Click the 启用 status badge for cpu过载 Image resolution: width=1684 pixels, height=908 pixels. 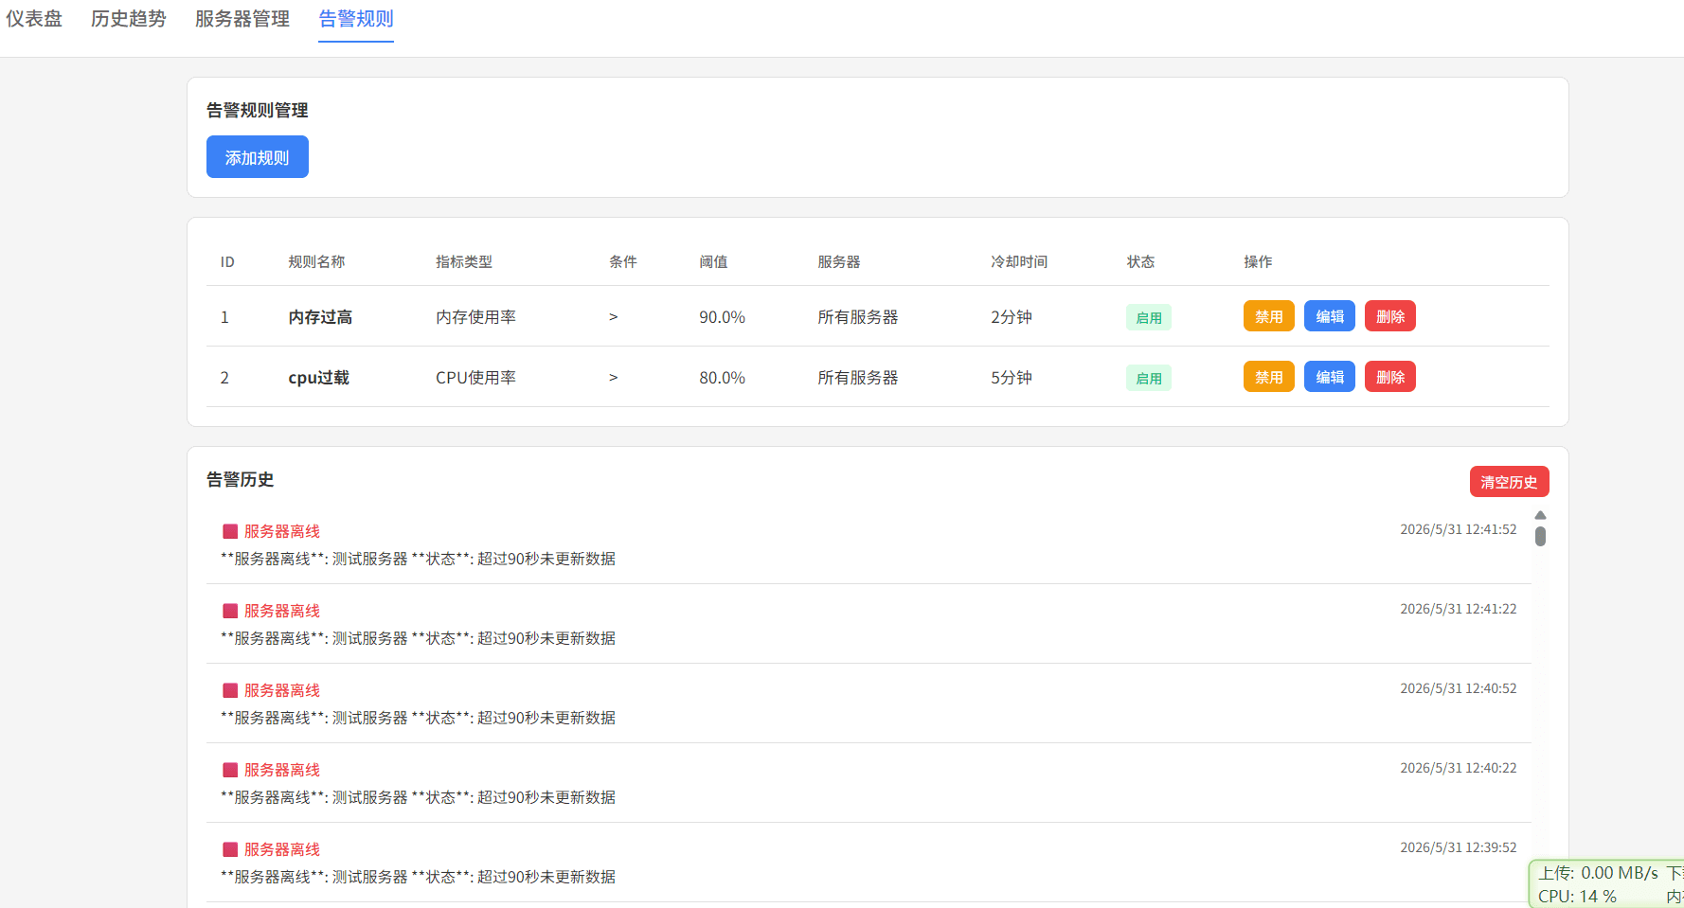point(1149,378)
